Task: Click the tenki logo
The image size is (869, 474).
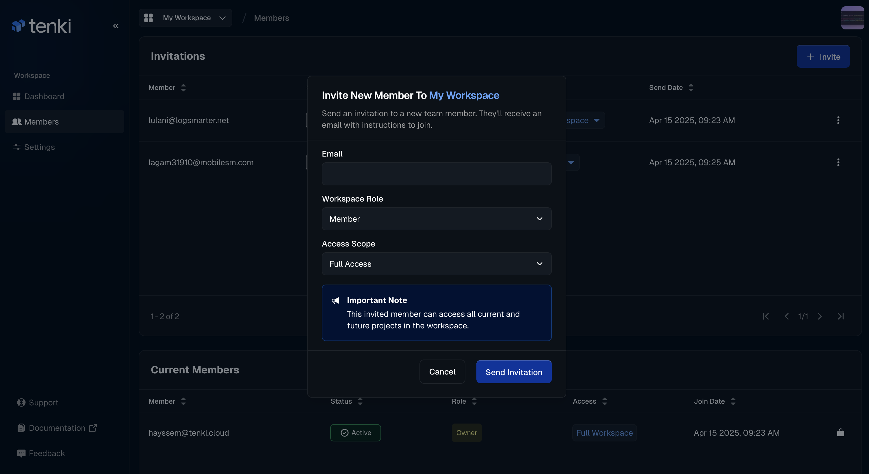Action: click(x=41, y=26)
